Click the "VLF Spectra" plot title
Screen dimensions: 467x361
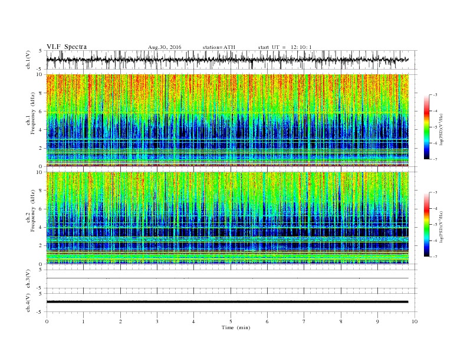(x=67, y=47)
